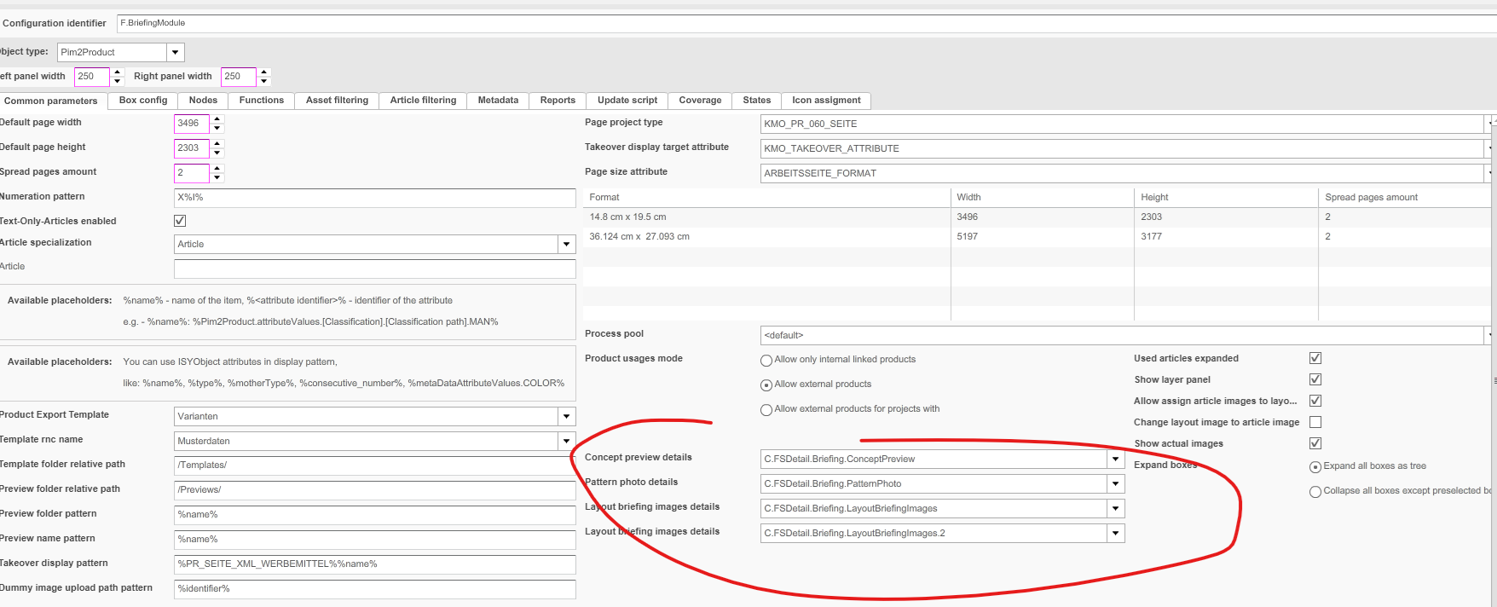
Task: Open Product Export Template dropdown
Action: 566,417
